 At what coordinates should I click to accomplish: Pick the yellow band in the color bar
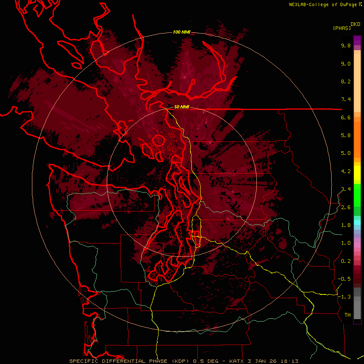[357, 173]
